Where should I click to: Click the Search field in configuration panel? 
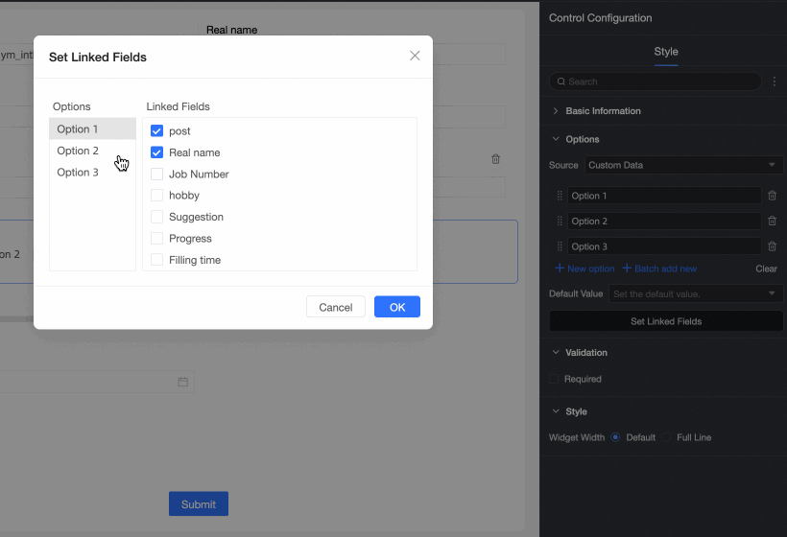[656, 82]
